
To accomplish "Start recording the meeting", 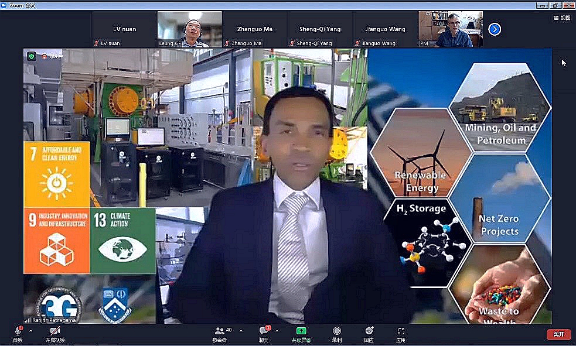I will [x=337, y=332].
